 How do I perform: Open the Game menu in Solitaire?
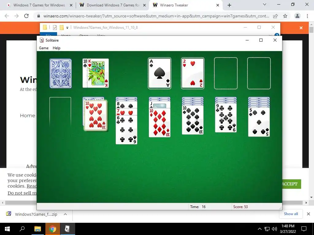pos(44,48)
